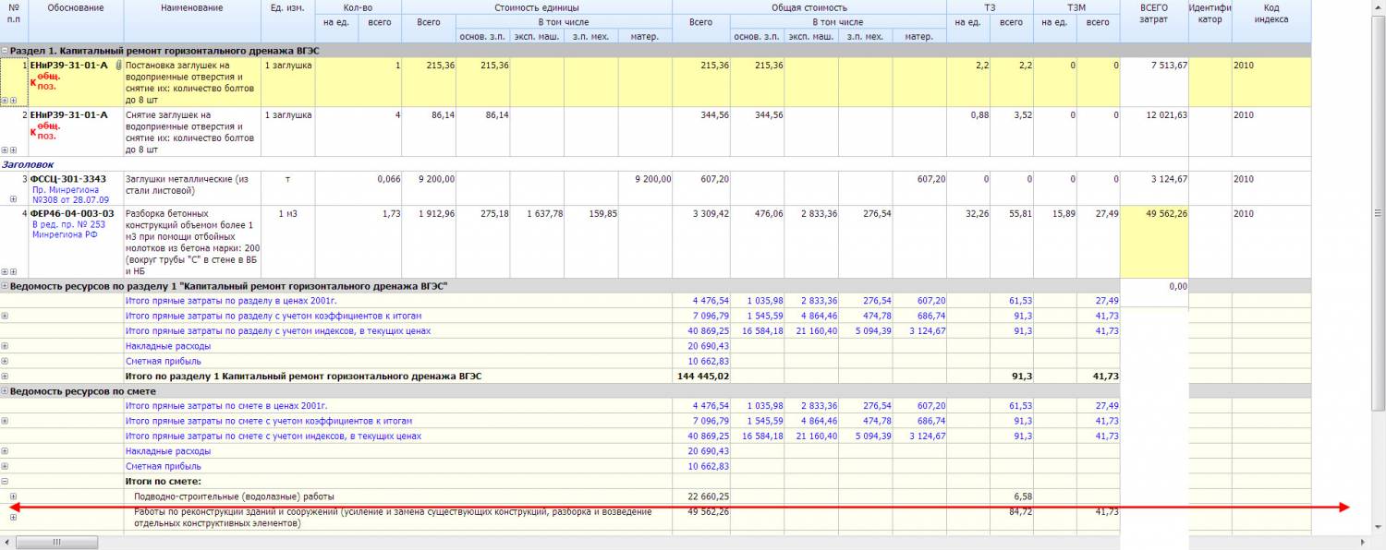Collapse 'Ведомость ресурсов по смете' section
1386x550 pixels.
click(5, 391)
